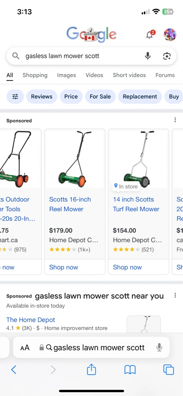The image size is (183, 396).
Task: Open more options for sponsored products
Action: (x=175, y=120)
